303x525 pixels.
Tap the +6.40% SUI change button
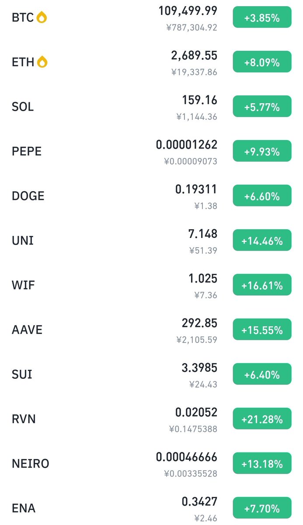(x=262, y=375)
